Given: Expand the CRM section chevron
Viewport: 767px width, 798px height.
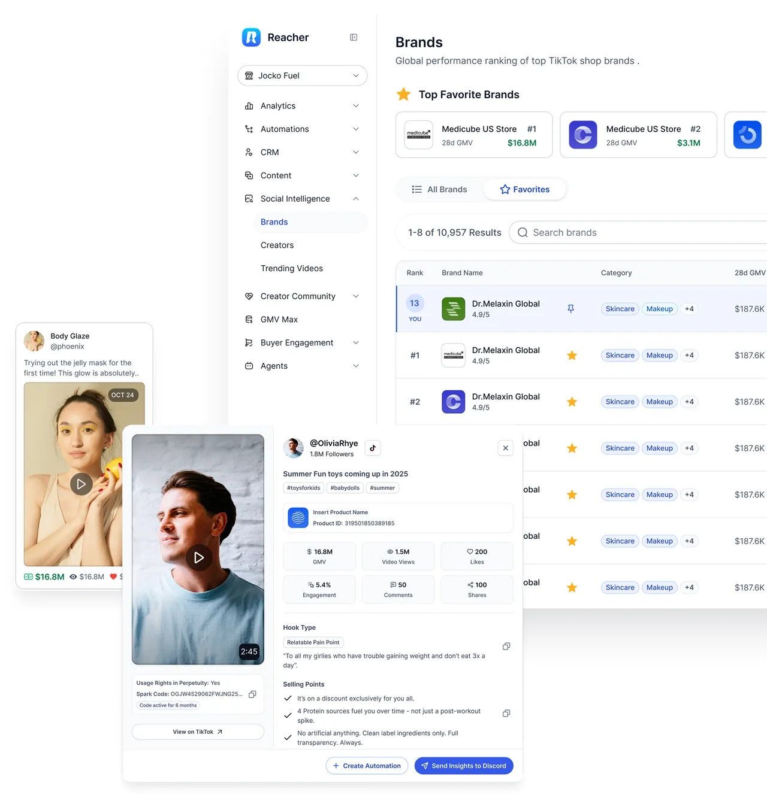Looking at the screenshot, I should (356, 153).
